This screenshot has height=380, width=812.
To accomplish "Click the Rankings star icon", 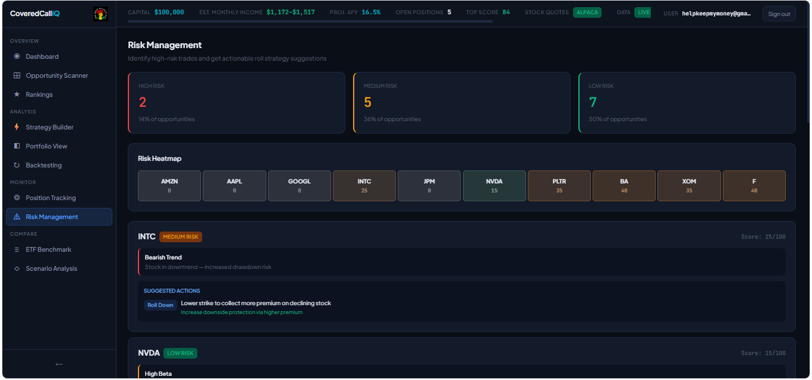I will (17, 94).
